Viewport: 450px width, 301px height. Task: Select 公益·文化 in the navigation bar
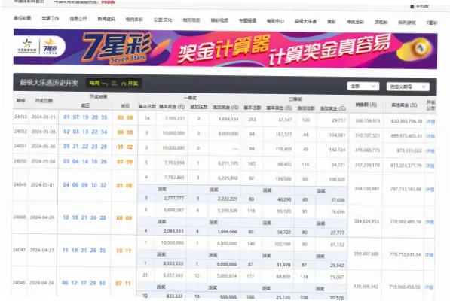point(163,20)
